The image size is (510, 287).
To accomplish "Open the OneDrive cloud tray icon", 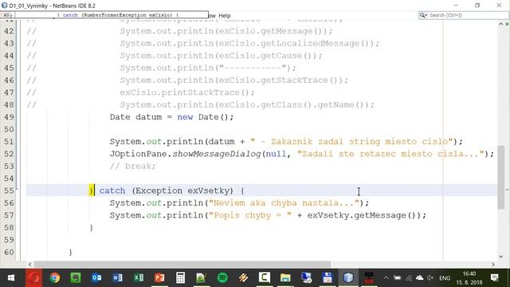I will tap(420, 278).
